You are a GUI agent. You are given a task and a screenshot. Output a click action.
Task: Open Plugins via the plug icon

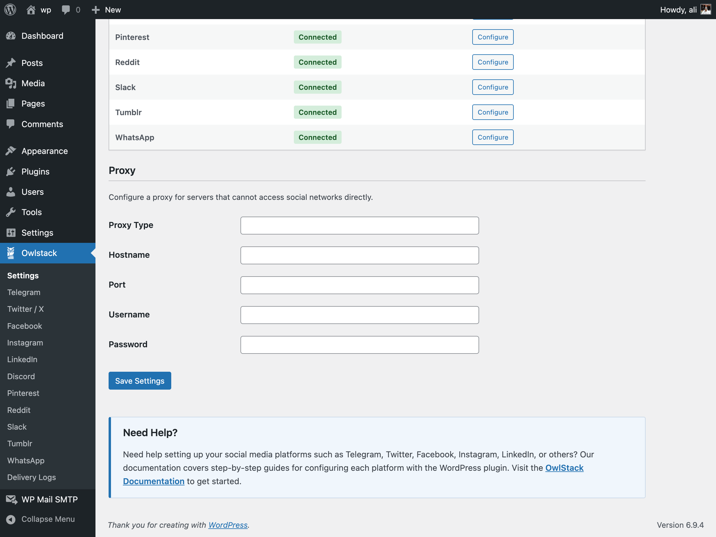pos(11,172)
